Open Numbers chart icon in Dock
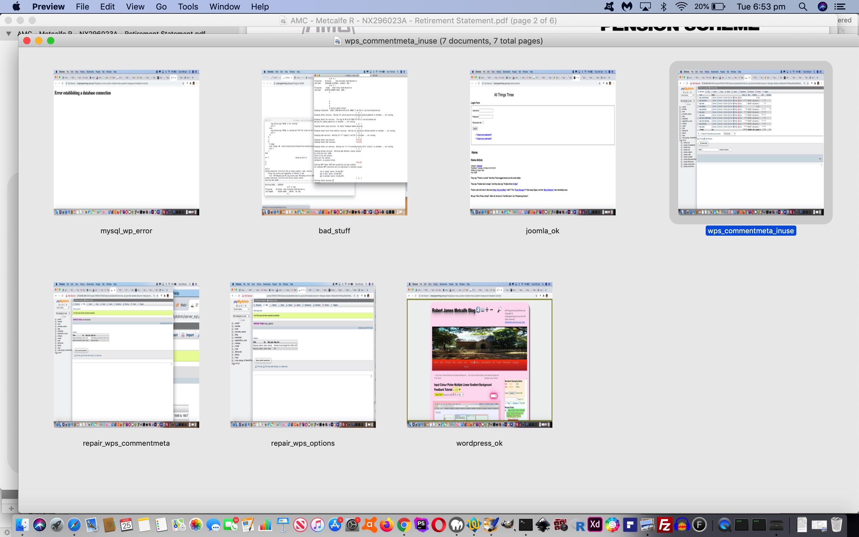 [x=265, y=524]
